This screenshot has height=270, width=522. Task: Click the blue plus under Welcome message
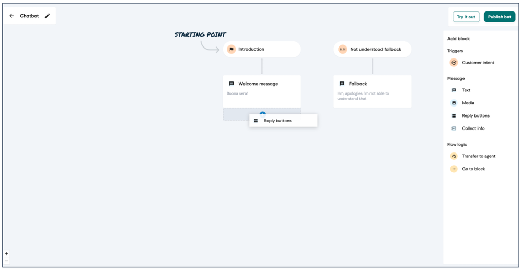click(x=263, y=113)
